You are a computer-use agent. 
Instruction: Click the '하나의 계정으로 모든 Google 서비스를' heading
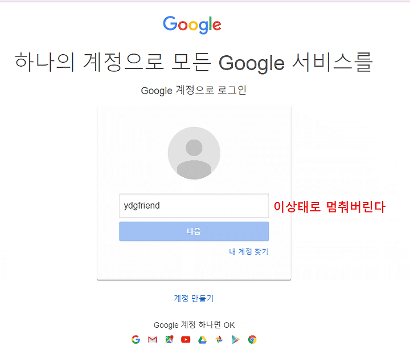point(194,63)
